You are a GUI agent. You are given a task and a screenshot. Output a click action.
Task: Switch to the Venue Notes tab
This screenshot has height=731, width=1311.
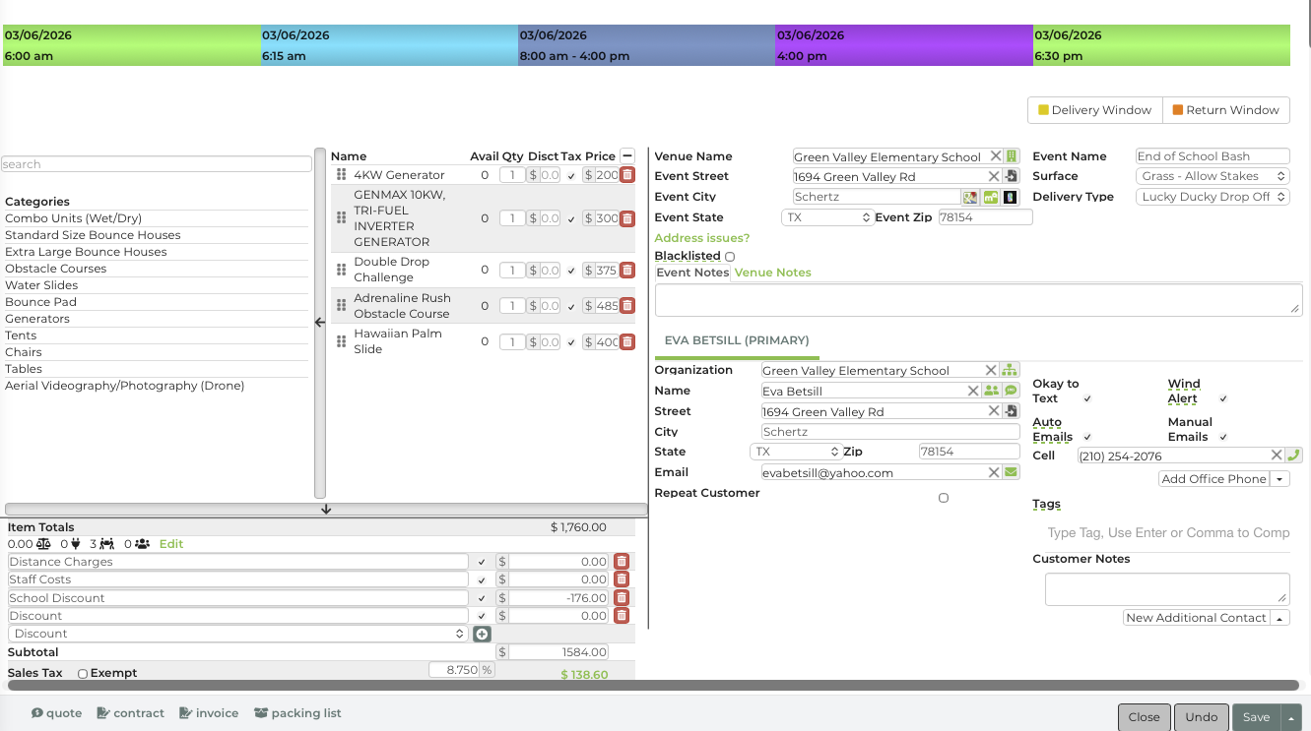[x=772, y=273]
